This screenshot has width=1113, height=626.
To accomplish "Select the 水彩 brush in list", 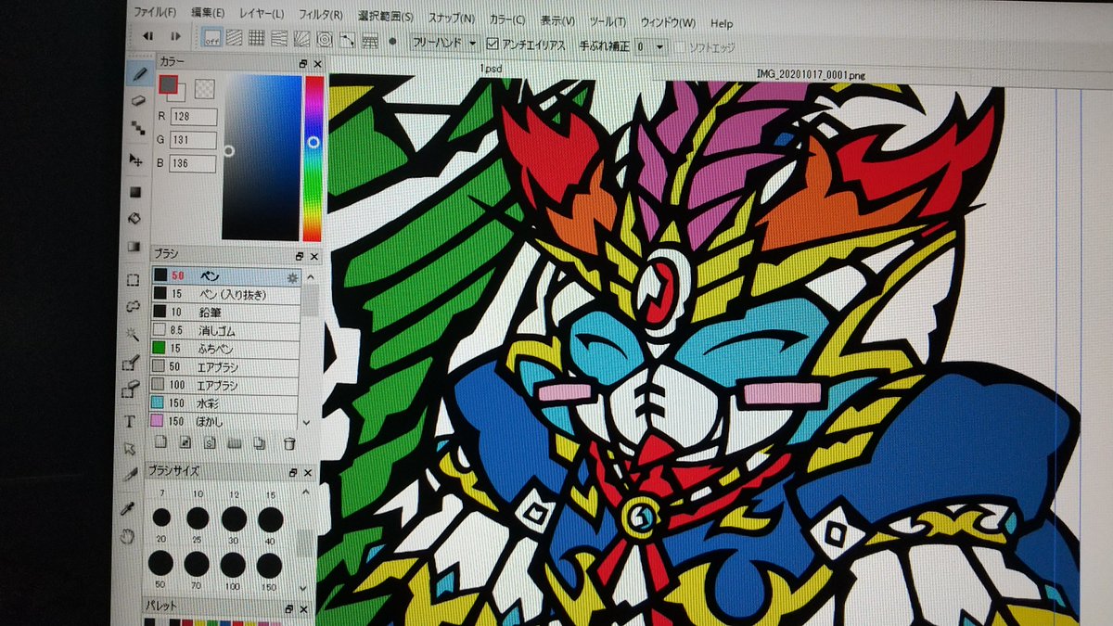I will tap(224, 403).
